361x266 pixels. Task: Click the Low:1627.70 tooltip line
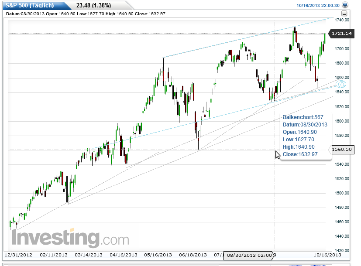[299, 140]
